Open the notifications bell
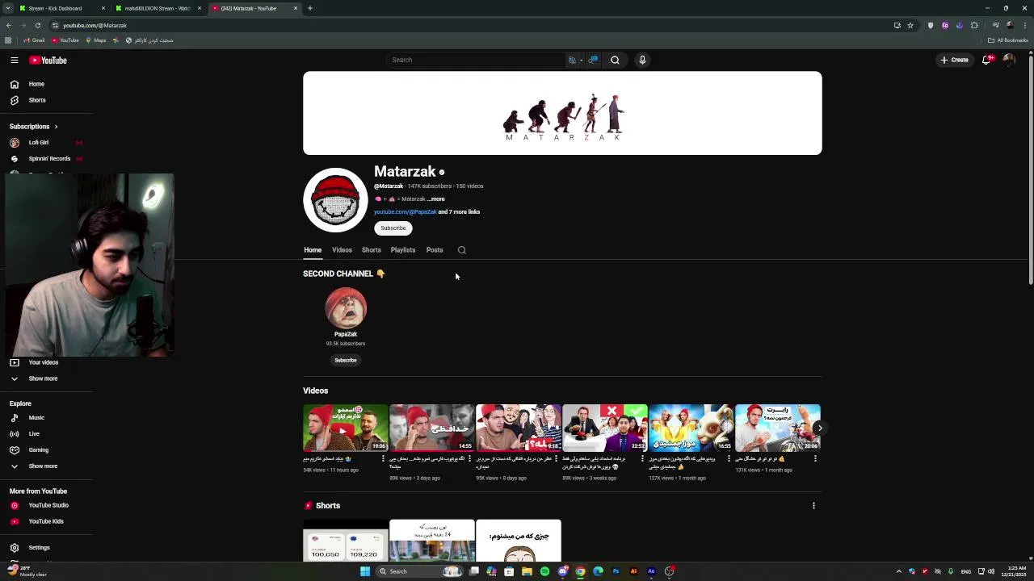1034x581 pixels. click(986, 60)
